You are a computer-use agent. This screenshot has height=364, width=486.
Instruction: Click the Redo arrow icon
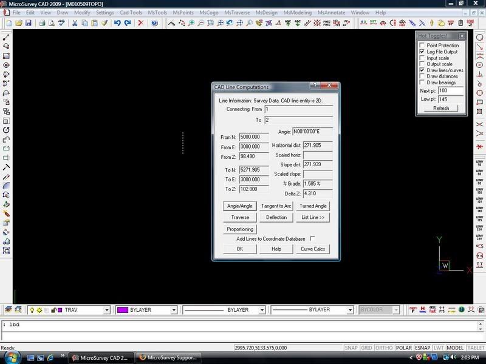(128, 23)
